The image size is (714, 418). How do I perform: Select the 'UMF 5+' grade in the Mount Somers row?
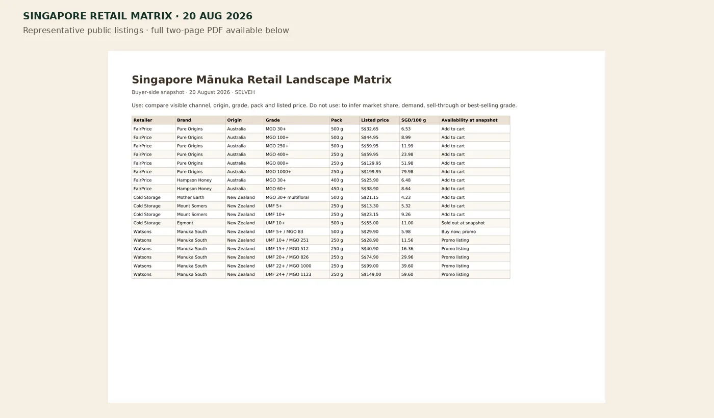(x=296, y=206)
